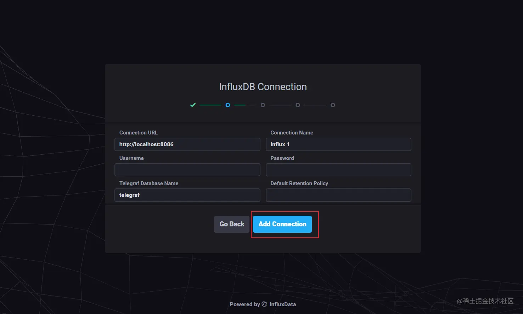Select the Default Retention Policy field

pyautogui.click(x=338, y=195)
